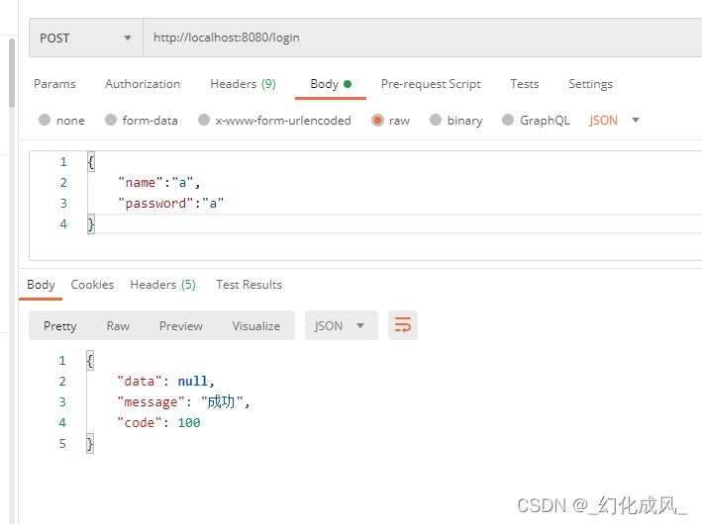The width and height of the screenshot is (702, 524).
Task: Select the GraphQL radio button
Action: click(508, 120)
